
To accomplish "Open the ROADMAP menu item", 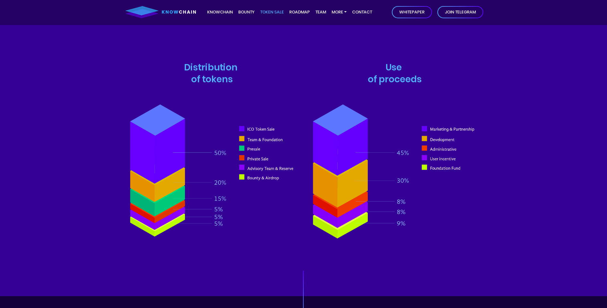I will pyautogui.click(x=299, y=12).
